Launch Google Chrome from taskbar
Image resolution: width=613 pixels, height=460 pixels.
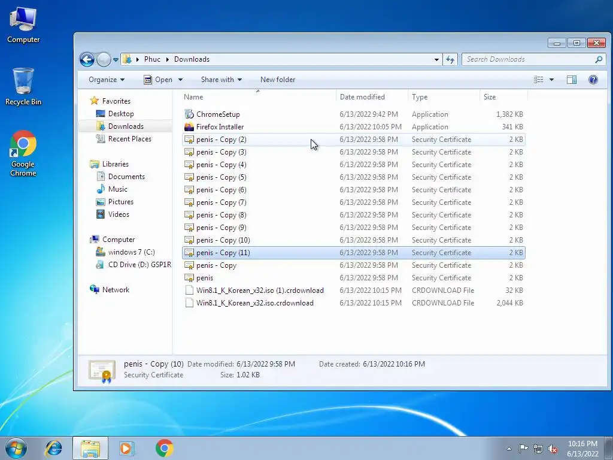[164, 448]
